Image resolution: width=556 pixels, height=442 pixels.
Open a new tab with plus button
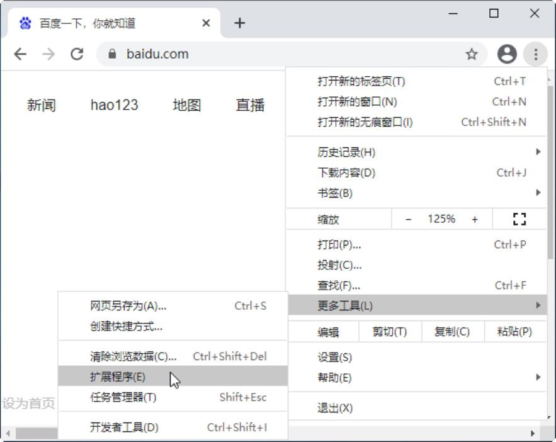240,23
